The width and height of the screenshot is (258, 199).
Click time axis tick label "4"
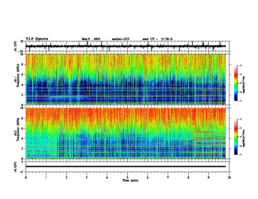click(107, 178)
